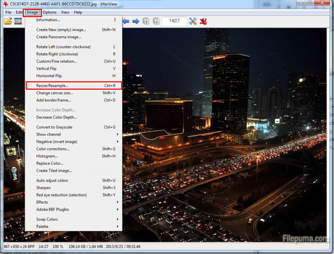The height and width of the screenshot is (254, 334).
Task: Open Properties/Settings wrench icon
Action: [193, 21]
